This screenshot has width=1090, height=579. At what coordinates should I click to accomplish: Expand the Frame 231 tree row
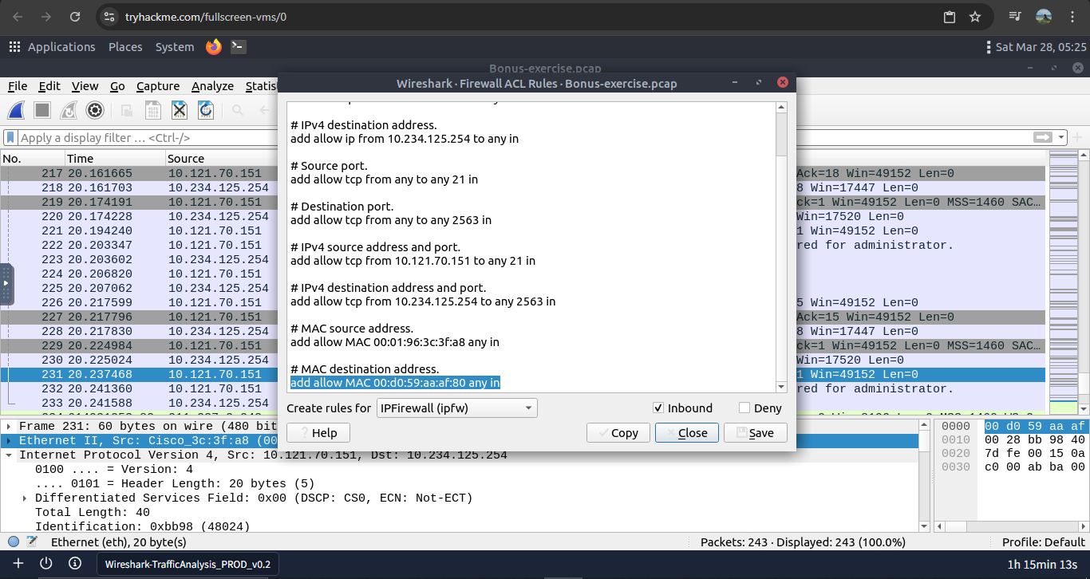pyautogui.click(x=8, y=427)
